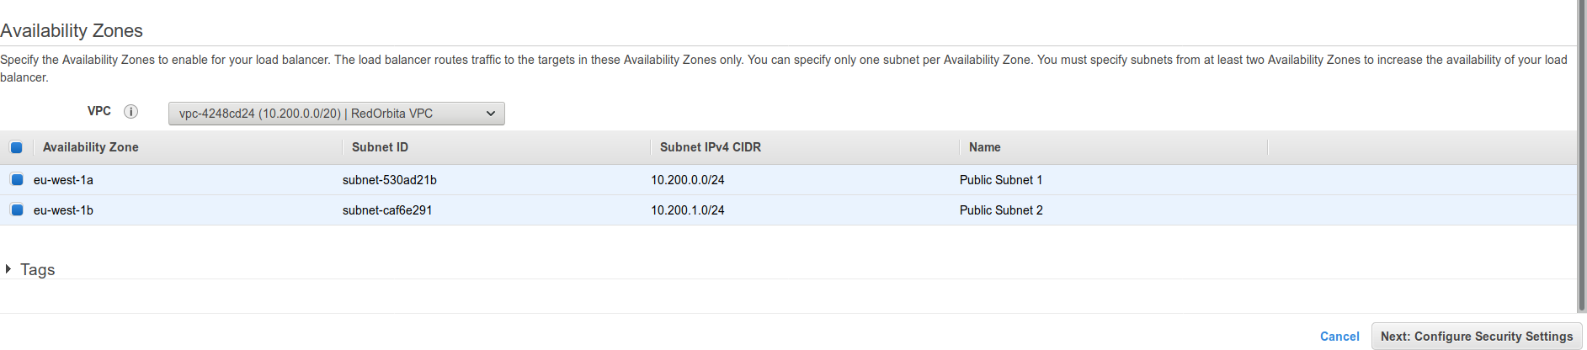
Task: Expand the Tags section
Action: (x=8, y=269)
